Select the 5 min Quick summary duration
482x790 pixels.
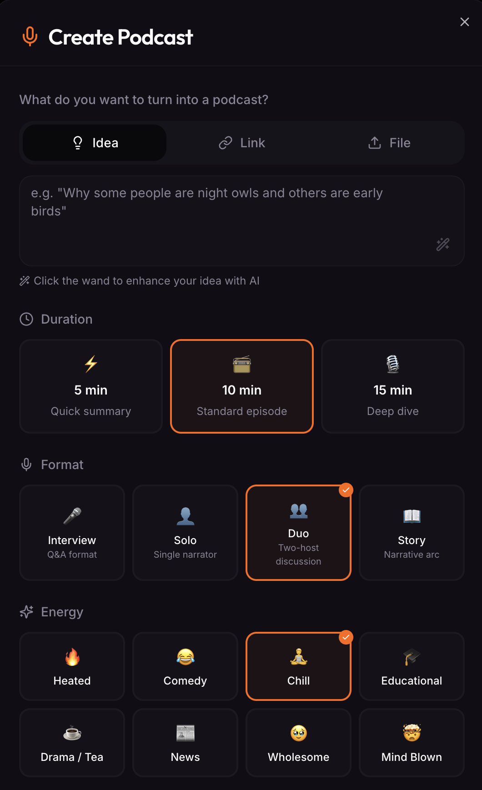tap(90, 386)
